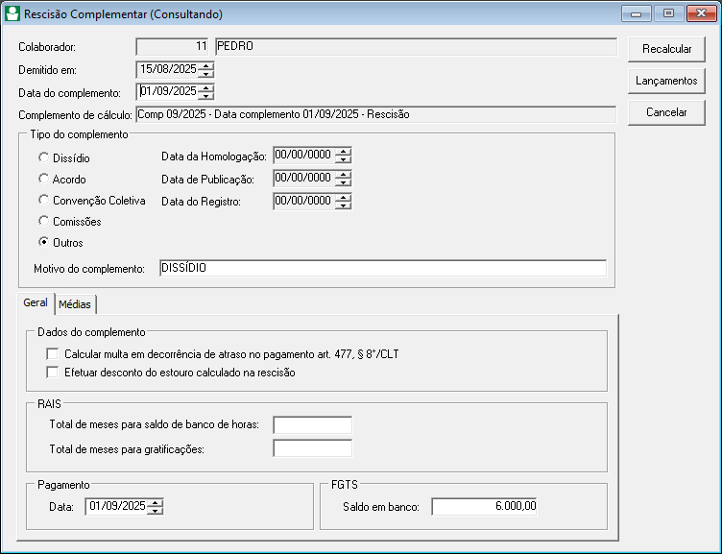
Task: Focus the Saldo em banco FGTS field
Action: pyautogui.click(x=486, y=506)
